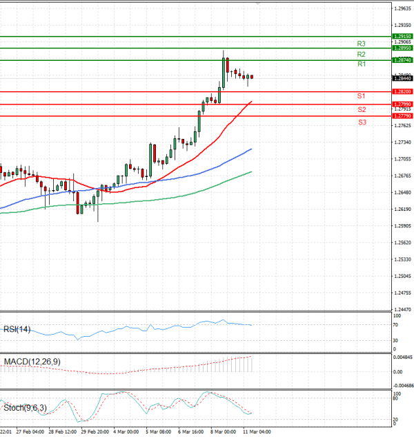Select the 1.27990 red price tag
This screenshot has width=414, height=437.
(403, 104)
